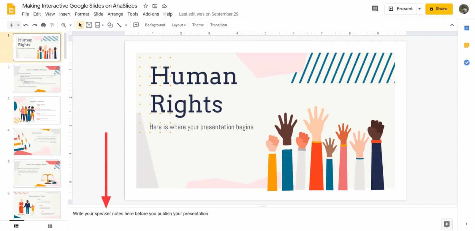Viewport: 475px width, 231px height.
Task: Click the presentation title name
Action: pos(80,6)
